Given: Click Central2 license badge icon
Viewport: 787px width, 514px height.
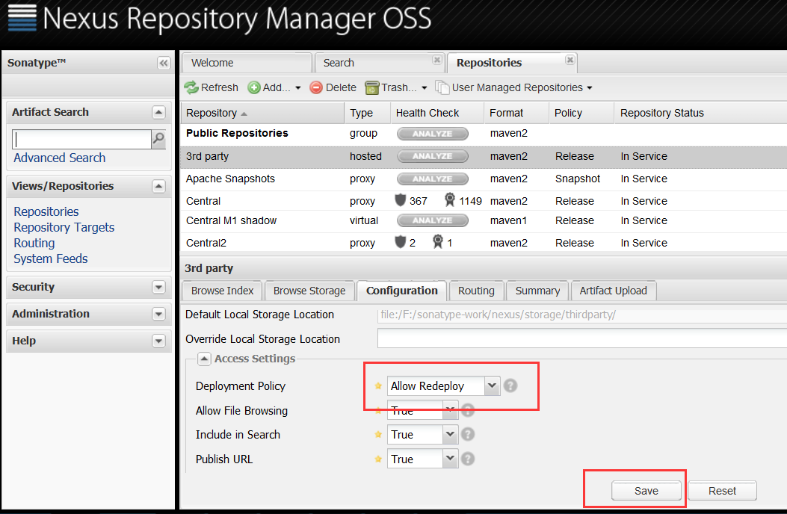Looking at the screenshot, I should (438, 242).
